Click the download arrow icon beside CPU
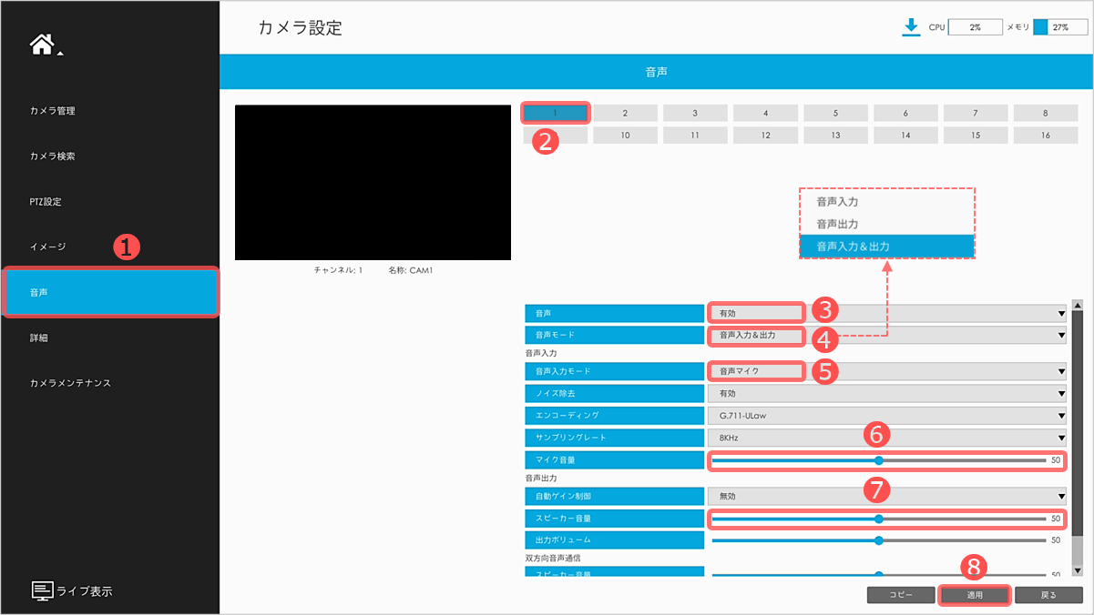The width and height of the screenshot is (1094, 615). pyautogui.click(x=910, y=27)
